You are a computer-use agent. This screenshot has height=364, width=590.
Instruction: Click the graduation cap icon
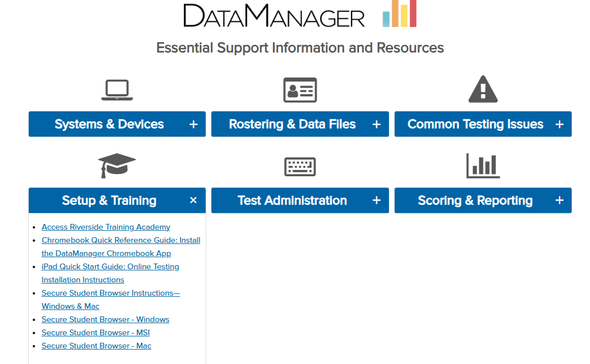pos(117,165)
